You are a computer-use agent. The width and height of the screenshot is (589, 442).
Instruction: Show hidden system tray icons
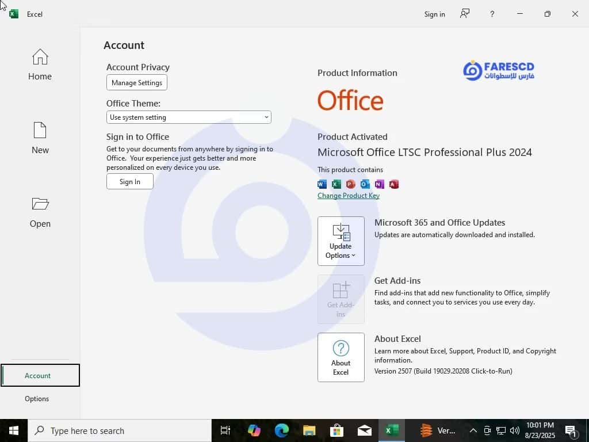473,430
